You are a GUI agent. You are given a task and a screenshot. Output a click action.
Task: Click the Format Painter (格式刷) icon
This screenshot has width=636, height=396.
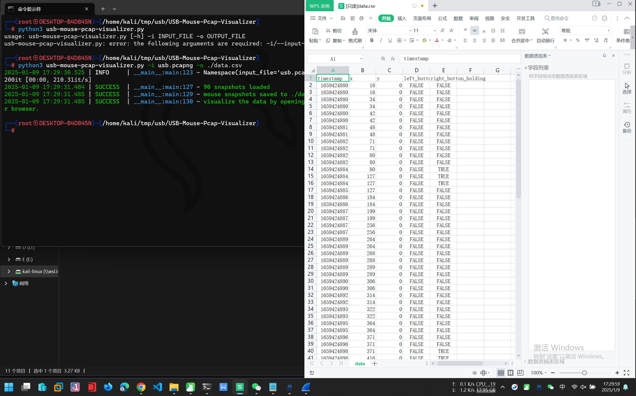coord(355,32)
